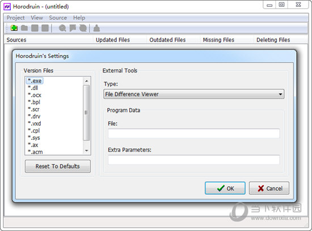Select *.scr in Version Files list
Viewport: 312px width, 231px height.
pyautogui.click(x=33, y=109)
